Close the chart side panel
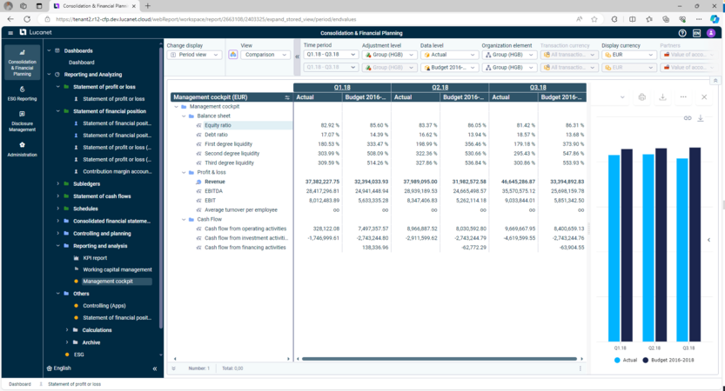Screen dimensions: 725x391 [x=704, y=97]
